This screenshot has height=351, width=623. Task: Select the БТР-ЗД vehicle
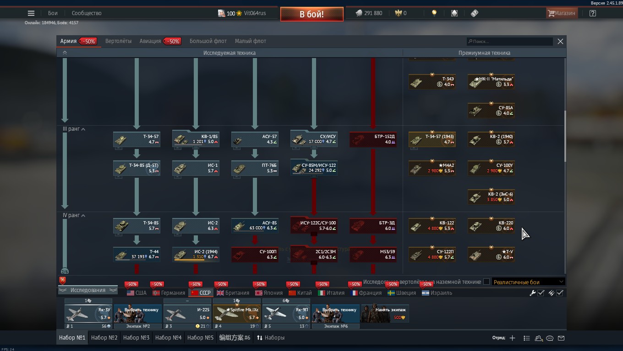(373, 226)
